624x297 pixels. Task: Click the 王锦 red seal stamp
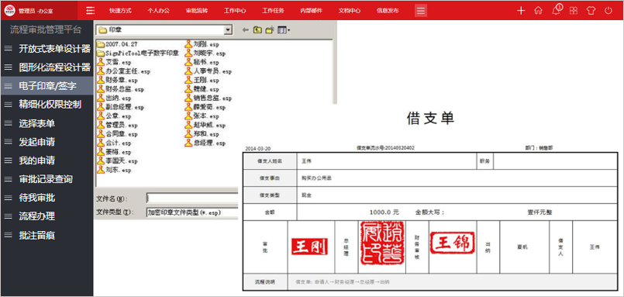point(453,243)
